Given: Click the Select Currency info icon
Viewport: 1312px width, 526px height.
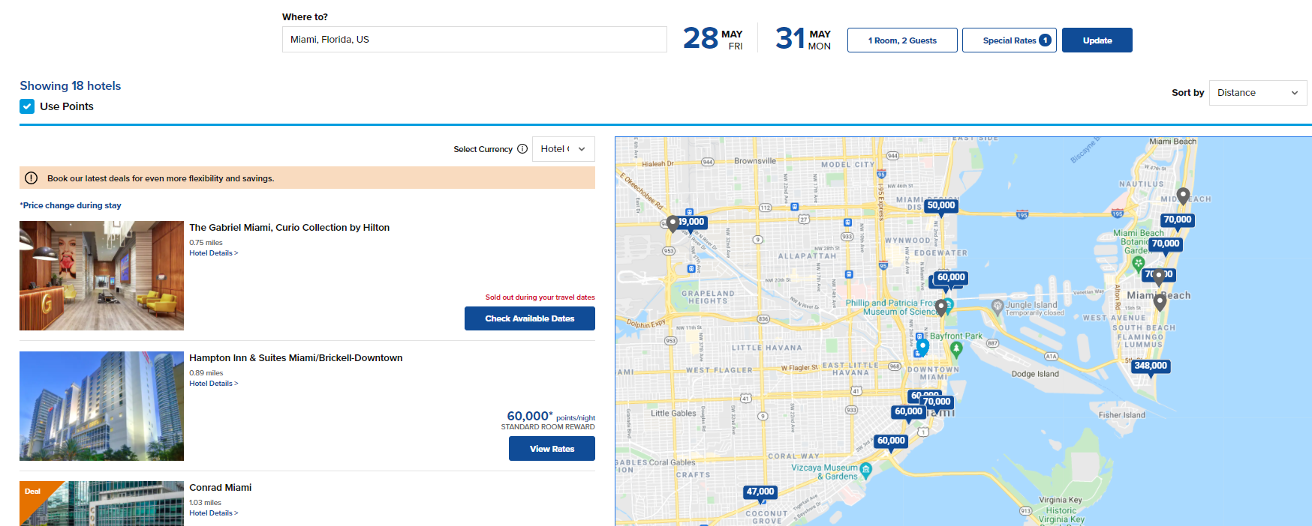Looking at the screenshot, I should point(522,149).
